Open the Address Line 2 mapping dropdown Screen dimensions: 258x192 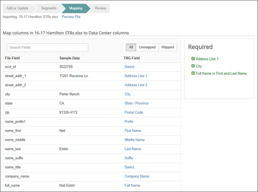point(136,85)
